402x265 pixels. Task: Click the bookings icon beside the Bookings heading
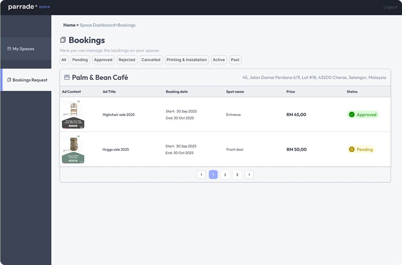(x=63, y=40)
